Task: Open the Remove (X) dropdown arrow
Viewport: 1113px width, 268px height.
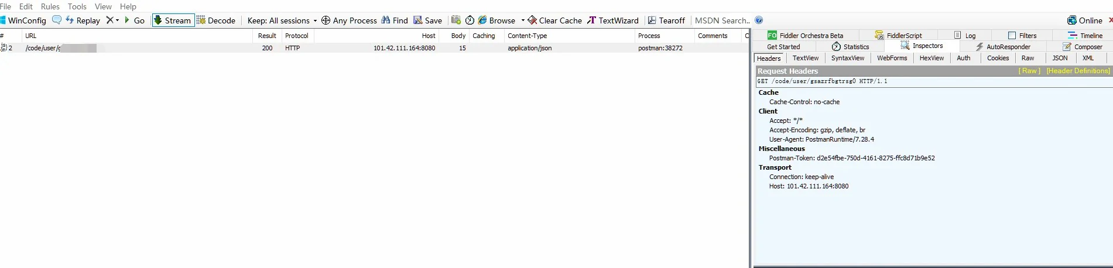Action: pyautogui.click(x=117, y=20)
